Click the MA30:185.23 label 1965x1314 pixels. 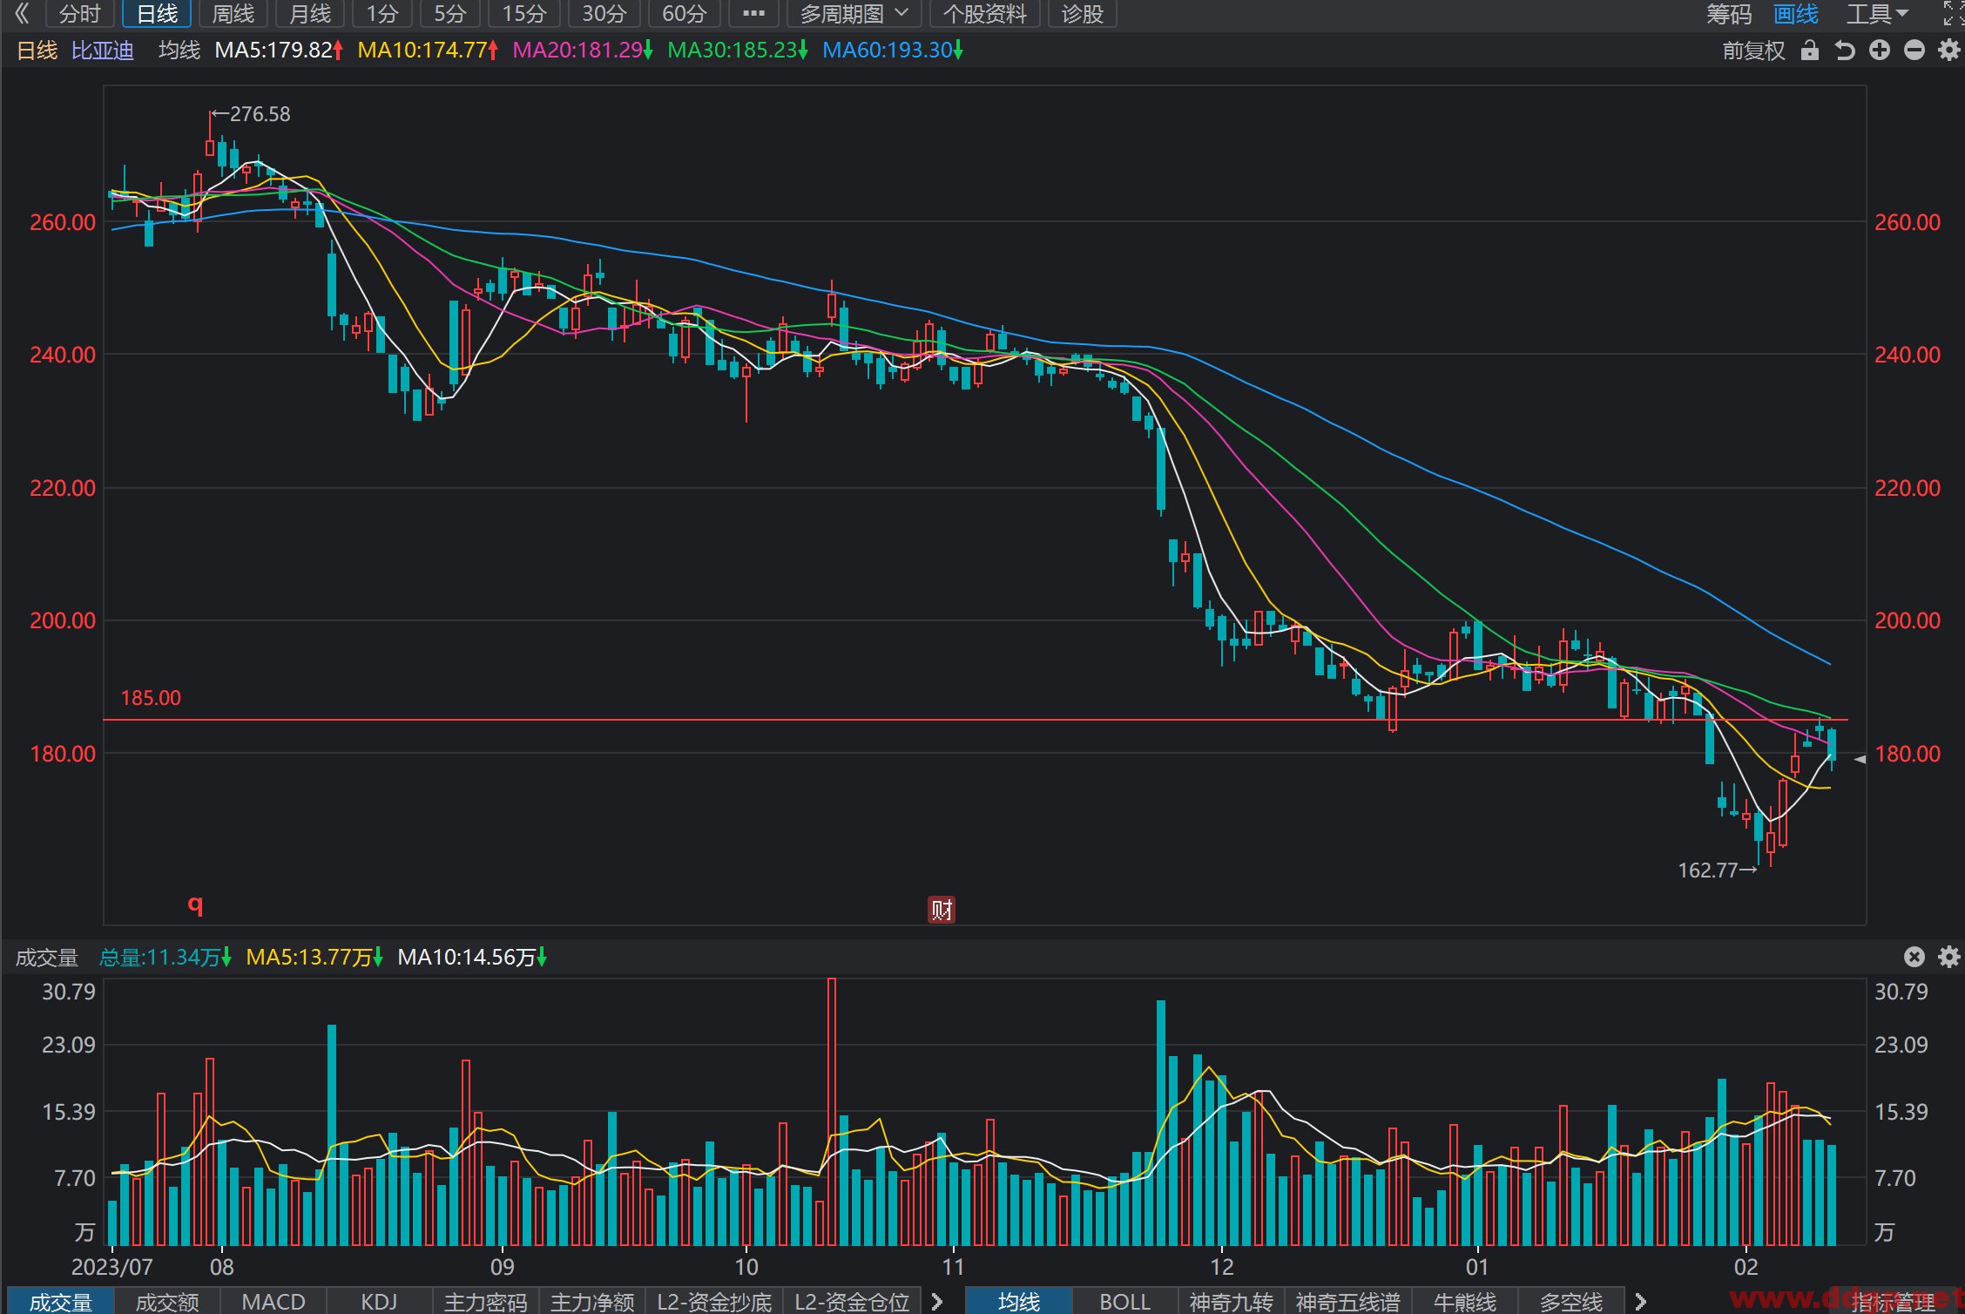point(738,51)
